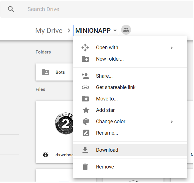This screenshot has width=194, height=183.
Task: Expand the MINIONAPP folder dropdown arrow
Action: 115,30
